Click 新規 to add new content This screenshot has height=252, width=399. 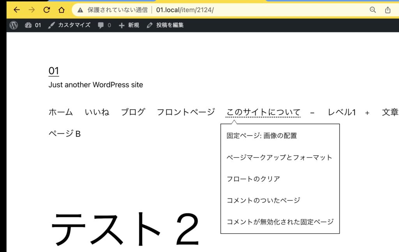pyautogui.click(x=129, y=25)
